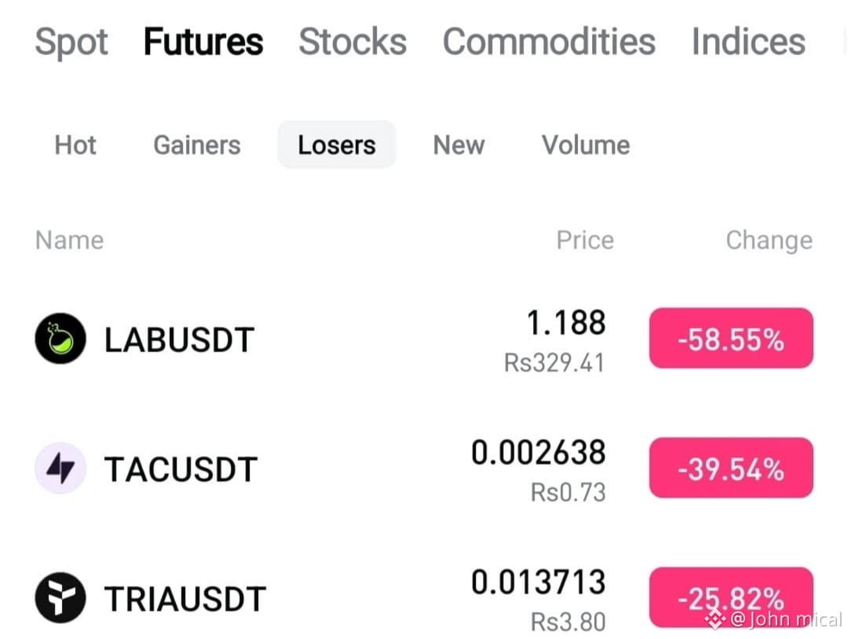Screen dimensions: 848x639
Task: Switch to the Spot tab
Action: click(71, 42)
